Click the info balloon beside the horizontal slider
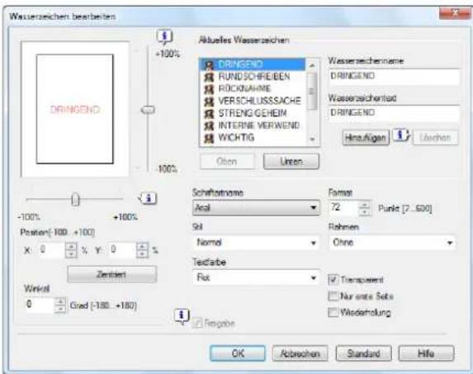The width and height of the screenshot is (473, 374). [x=148, y=198]
